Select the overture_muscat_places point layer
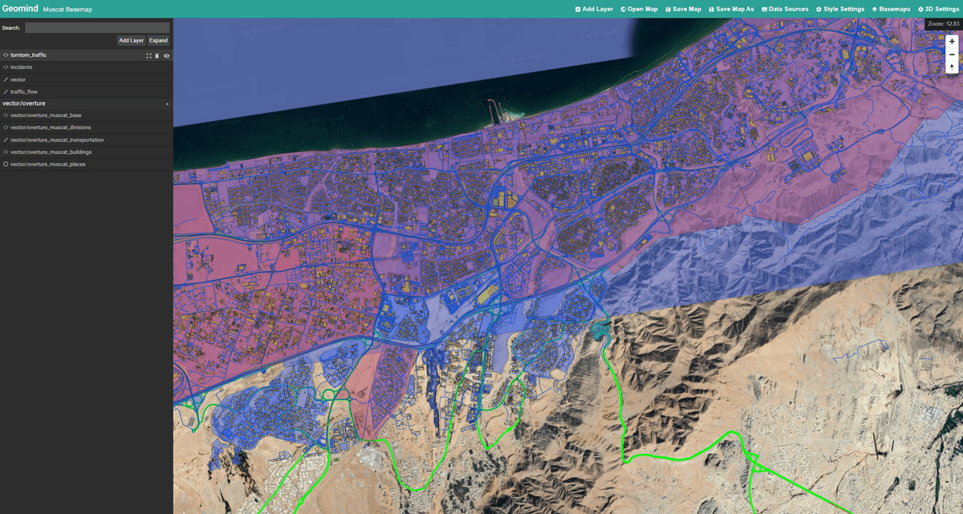The height and width of the screenshot is (514, 963). pyautogui.click(x=47, y=164)
